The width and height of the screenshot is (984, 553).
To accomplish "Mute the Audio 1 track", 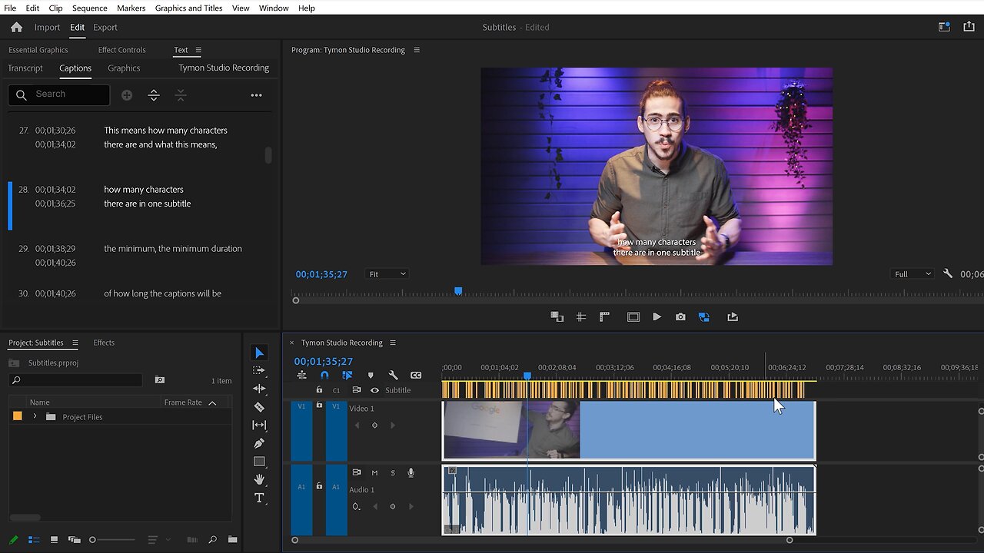I will [x=374, y=472].
